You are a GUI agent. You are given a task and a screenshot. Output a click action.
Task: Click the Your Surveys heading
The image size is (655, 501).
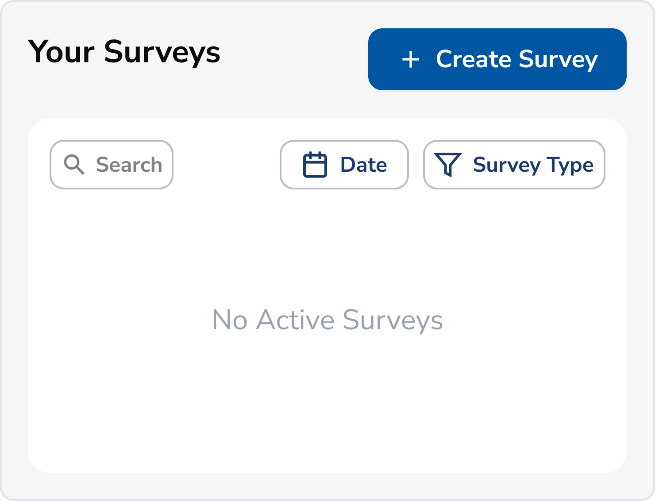coord(124,52)
